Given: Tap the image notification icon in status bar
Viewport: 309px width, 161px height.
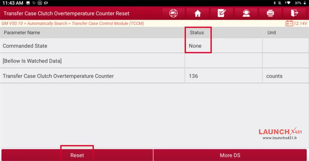Looking at the screenshot, I should click(28, 3).
